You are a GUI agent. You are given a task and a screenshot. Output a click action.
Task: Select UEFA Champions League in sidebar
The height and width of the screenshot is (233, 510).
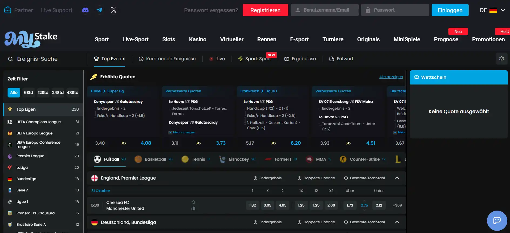coord(43,122)
